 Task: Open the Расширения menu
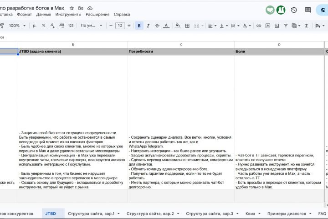click(97, 15)
